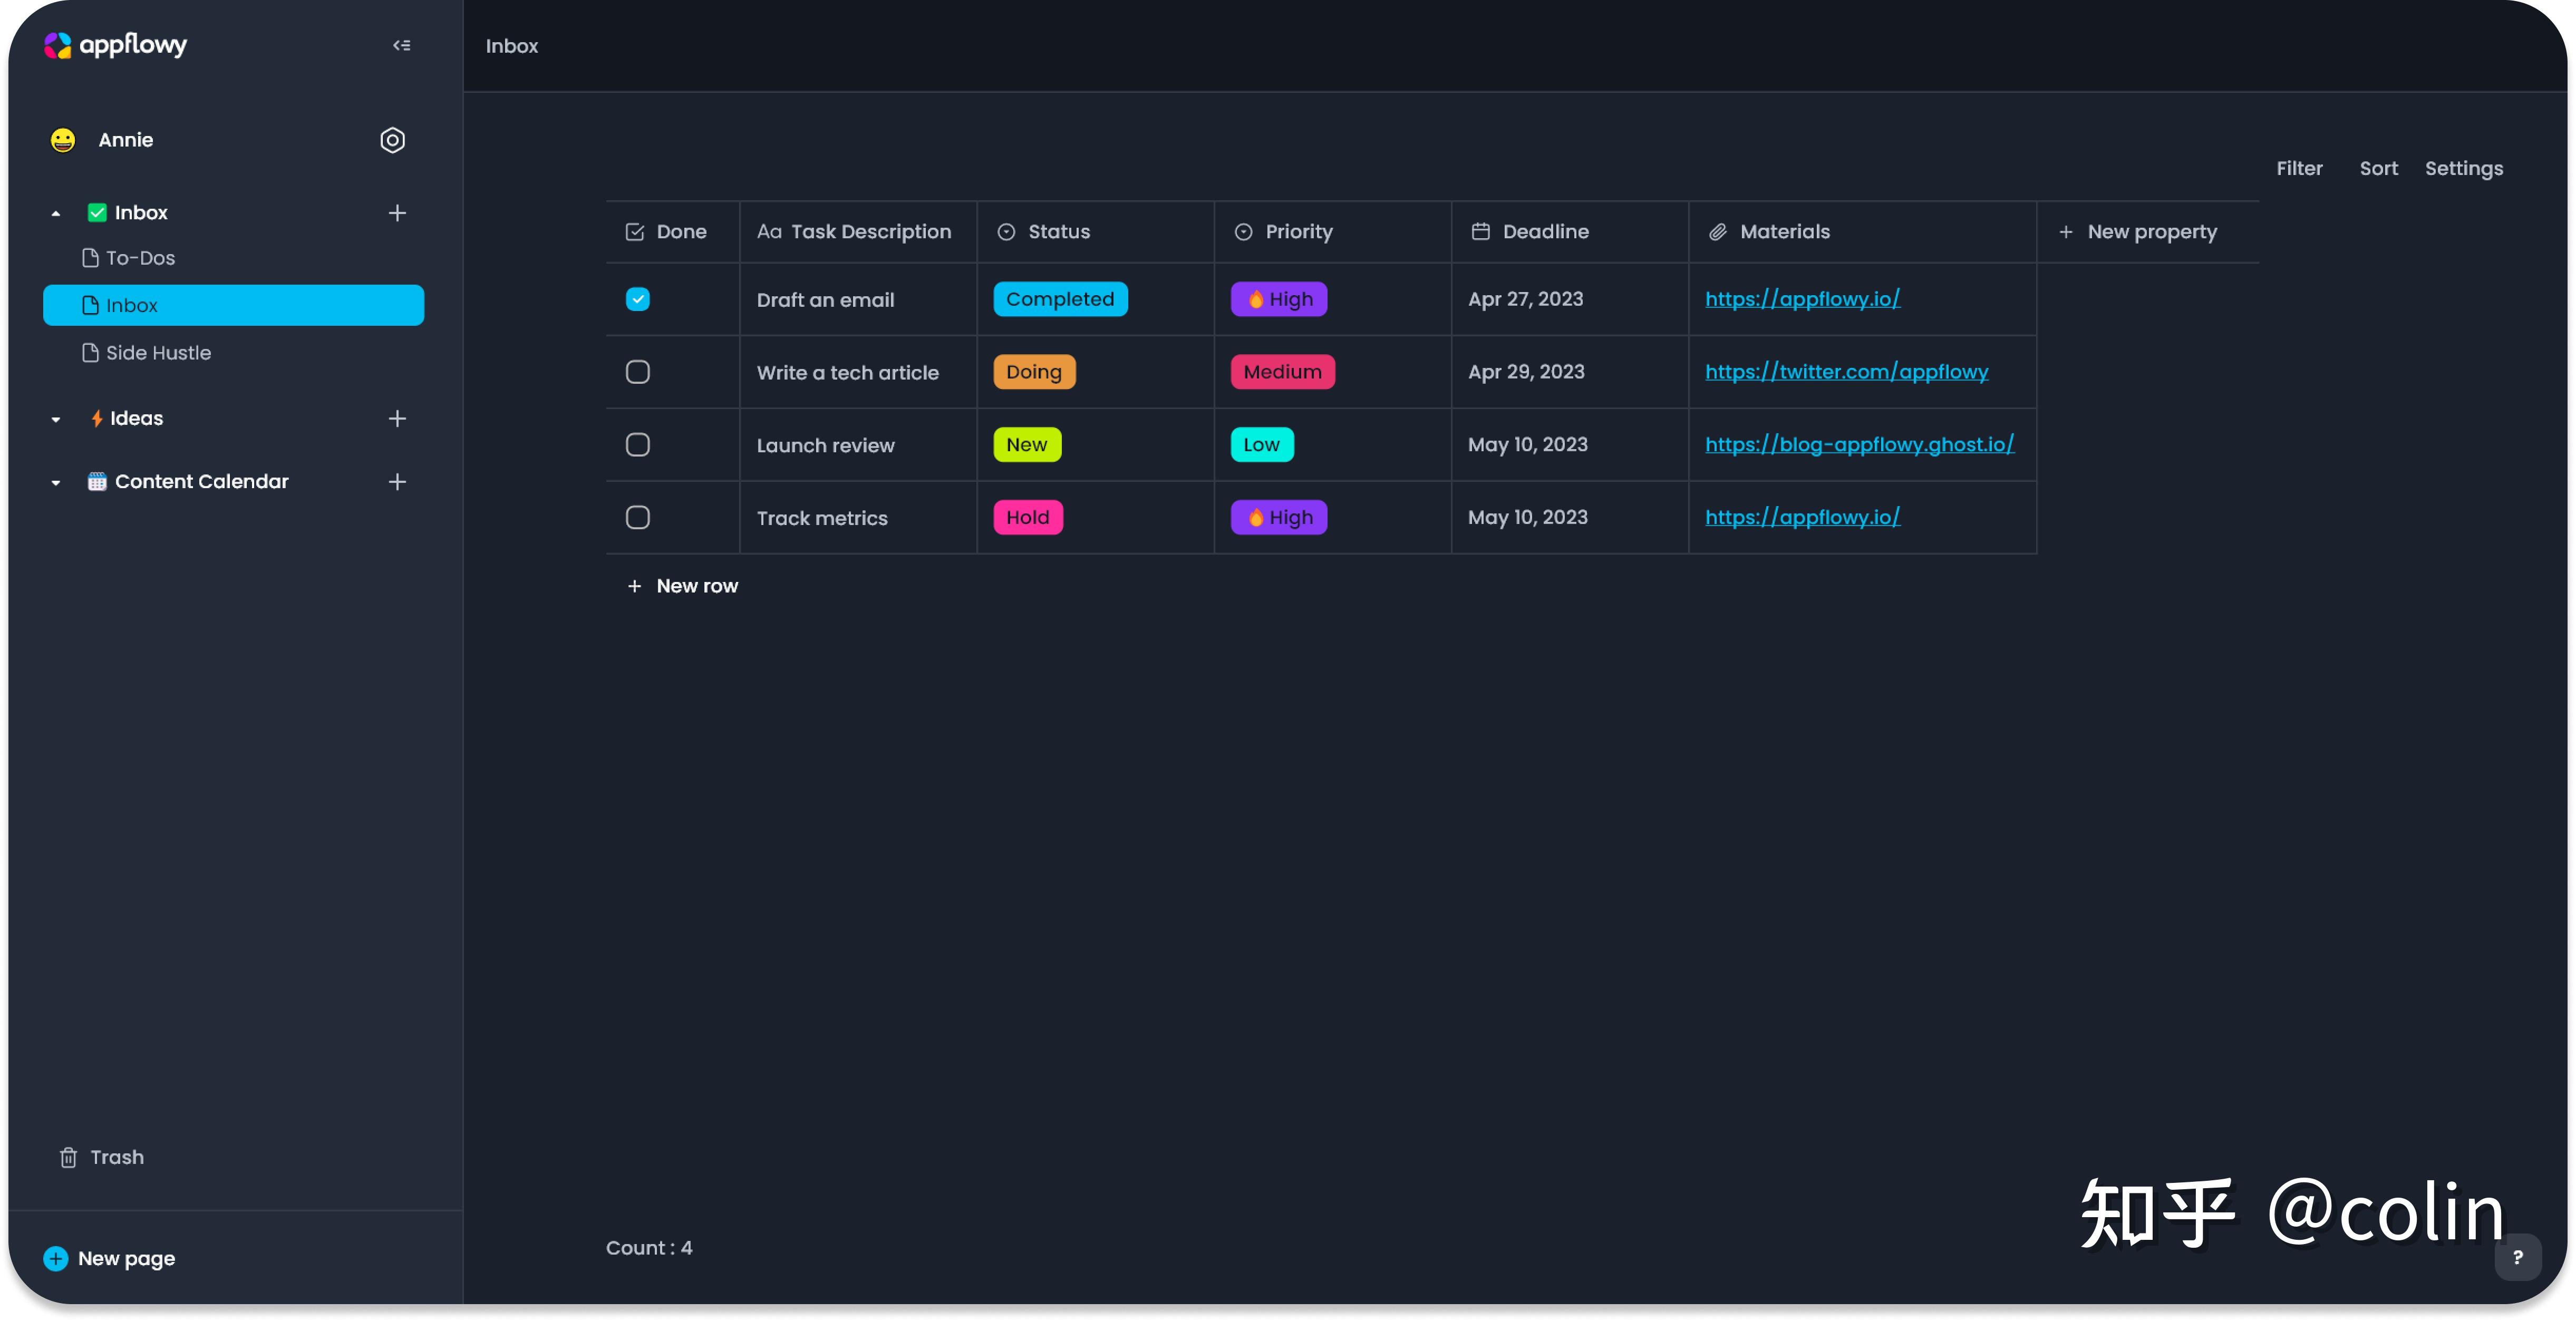
Task: Click the question mark help button
Action: tap(2517, 1257)
